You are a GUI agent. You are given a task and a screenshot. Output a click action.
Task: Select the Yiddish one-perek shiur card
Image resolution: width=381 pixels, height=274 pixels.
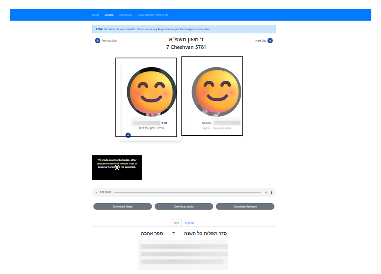point(146,97)
